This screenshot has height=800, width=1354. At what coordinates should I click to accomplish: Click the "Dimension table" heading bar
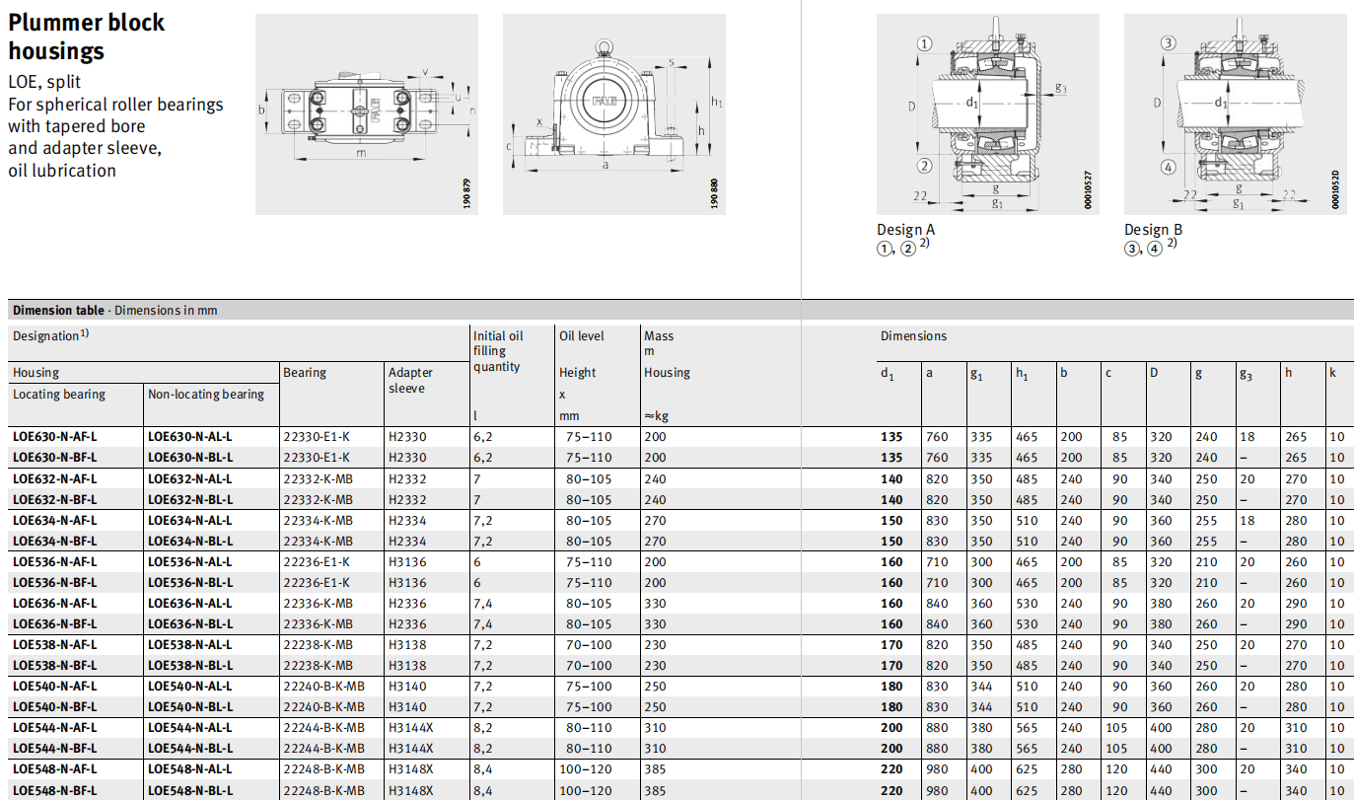[114, 310]
